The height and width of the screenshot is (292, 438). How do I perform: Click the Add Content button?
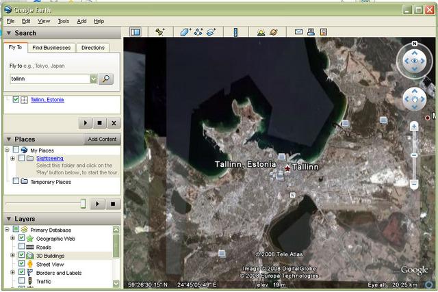pos(102,139)
